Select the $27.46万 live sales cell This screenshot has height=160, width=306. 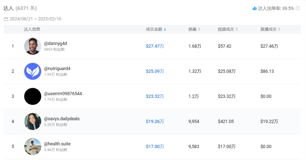tap(269, 46)
